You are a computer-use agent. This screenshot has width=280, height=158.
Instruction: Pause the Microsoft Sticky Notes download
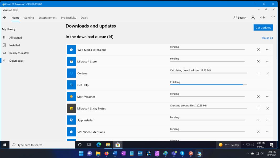(258, 108)
